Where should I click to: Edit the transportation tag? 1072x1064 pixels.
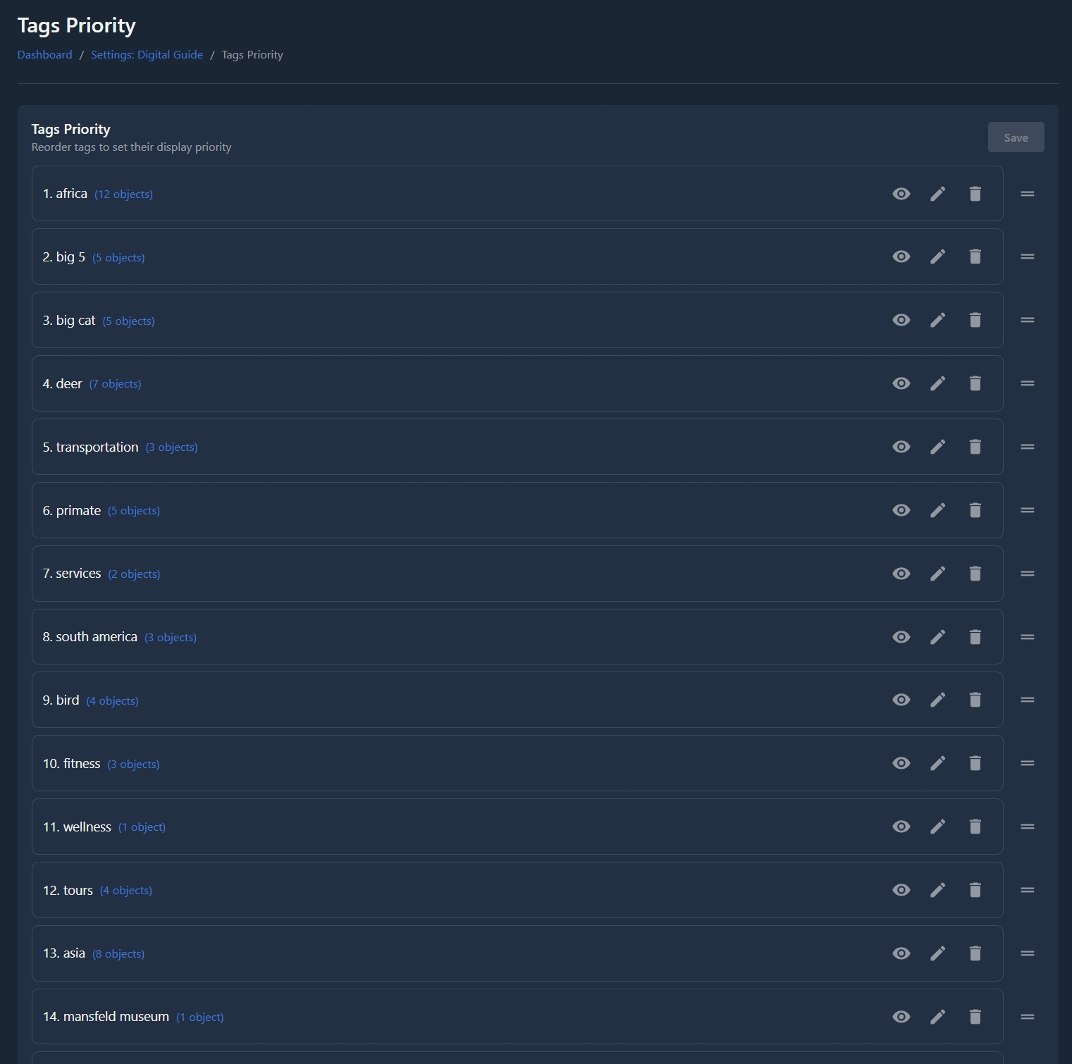tap(938, 447)
